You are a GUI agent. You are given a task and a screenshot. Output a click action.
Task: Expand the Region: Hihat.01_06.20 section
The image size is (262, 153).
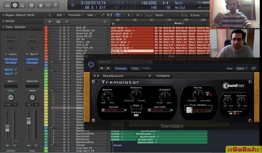(4, 15)
